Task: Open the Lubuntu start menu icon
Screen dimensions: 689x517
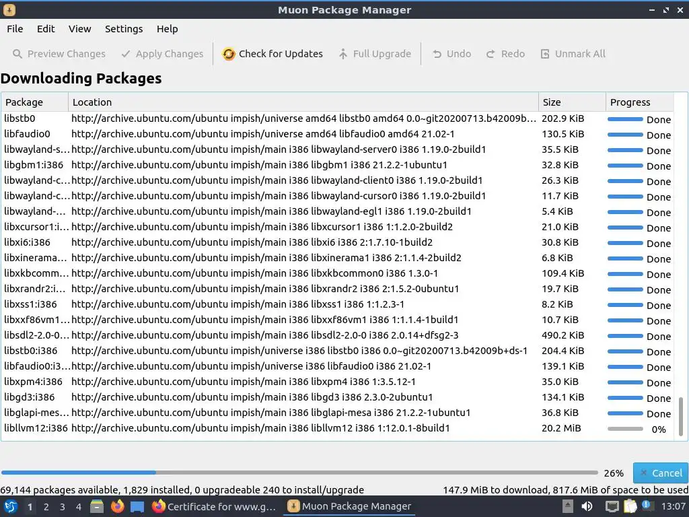Action: click(x=11, y=507)
